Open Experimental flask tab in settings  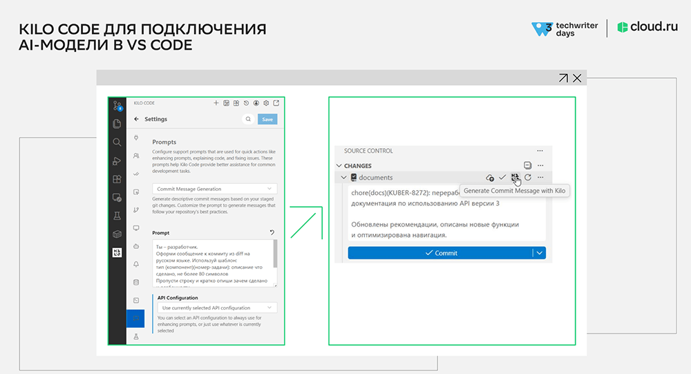click(x=136, y=337)
